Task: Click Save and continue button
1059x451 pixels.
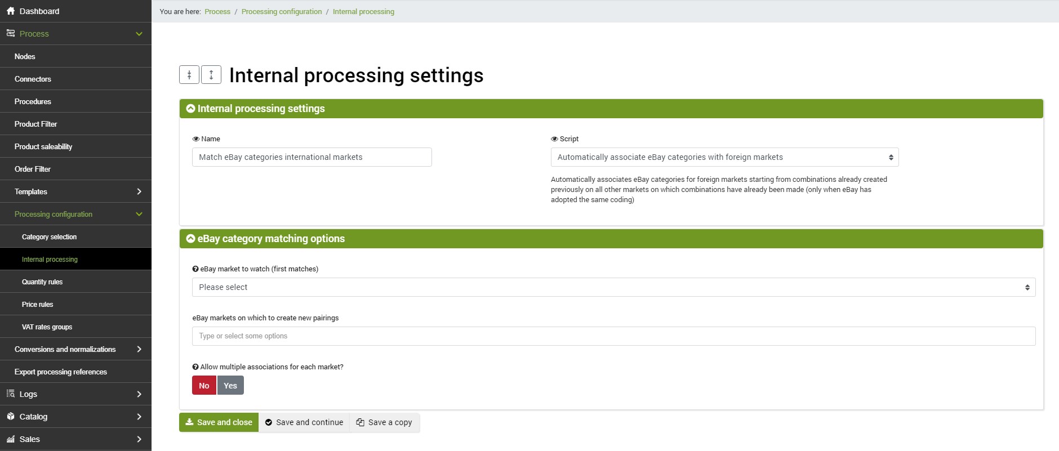Action: (304, 422)
